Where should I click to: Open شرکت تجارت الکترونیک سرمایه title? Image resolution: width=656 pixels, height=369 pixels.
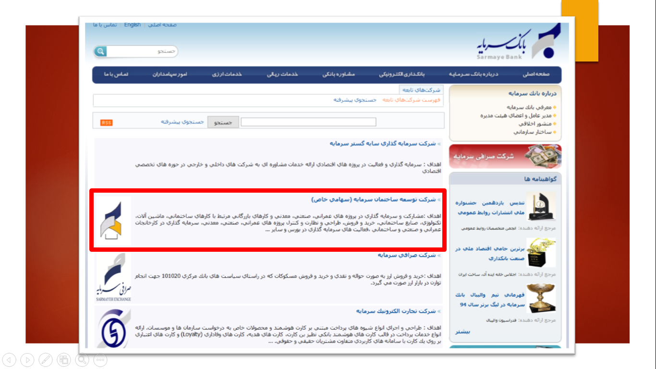pyautogui.click(x=396, y=311)
